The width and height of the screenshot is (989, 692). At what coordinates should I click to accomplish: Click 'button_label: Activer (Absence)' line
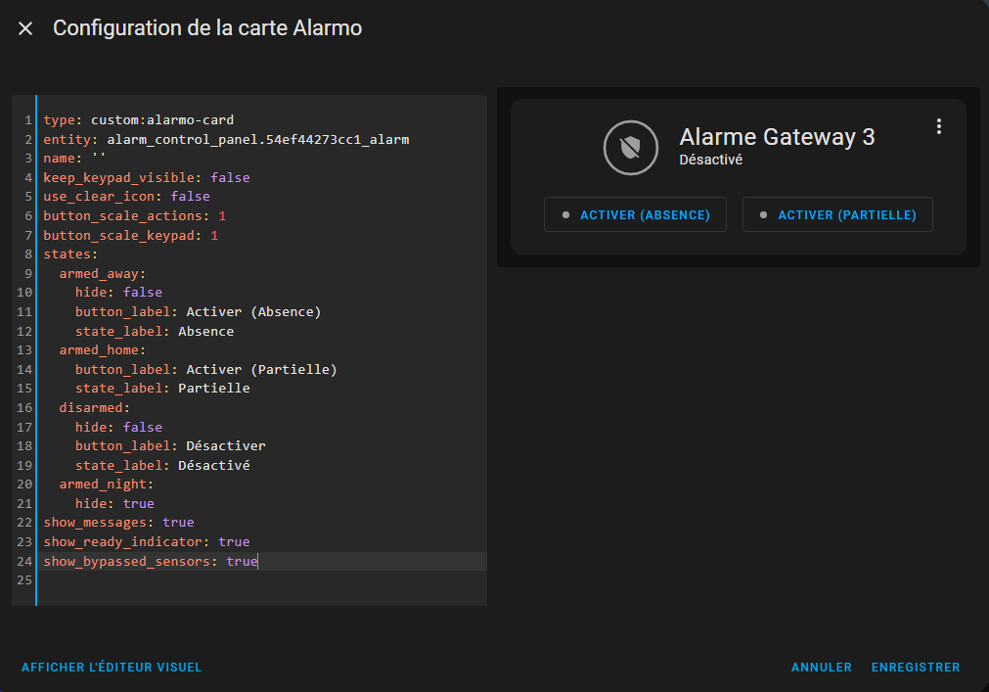pyautogui.click(x=198, y=311)
